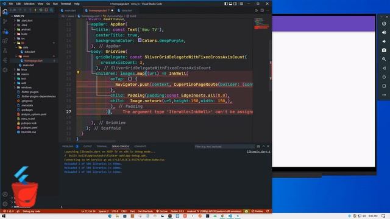Click the editor minimap
Viewport: 390px width, 219px height.
pyautogui.click(x=261, y=24)
